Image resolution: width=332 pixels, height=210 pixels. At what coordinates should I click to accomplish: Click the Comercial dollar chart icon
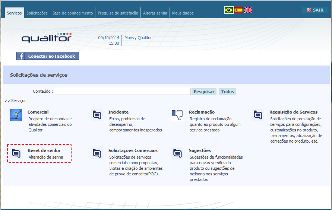point(16,115)
